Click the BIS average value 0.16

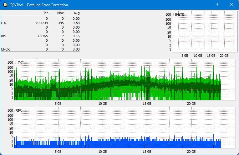tap(76, 36)
